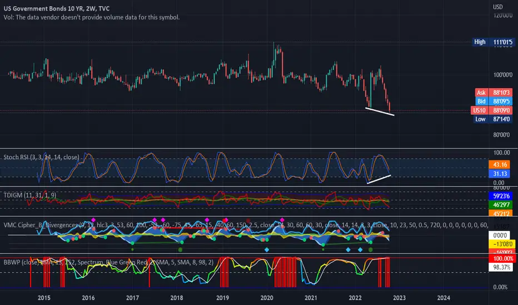This screenshot has width=518, height=305.
Task: Click the 2019 label on the time axis
Action: point(222,298)
